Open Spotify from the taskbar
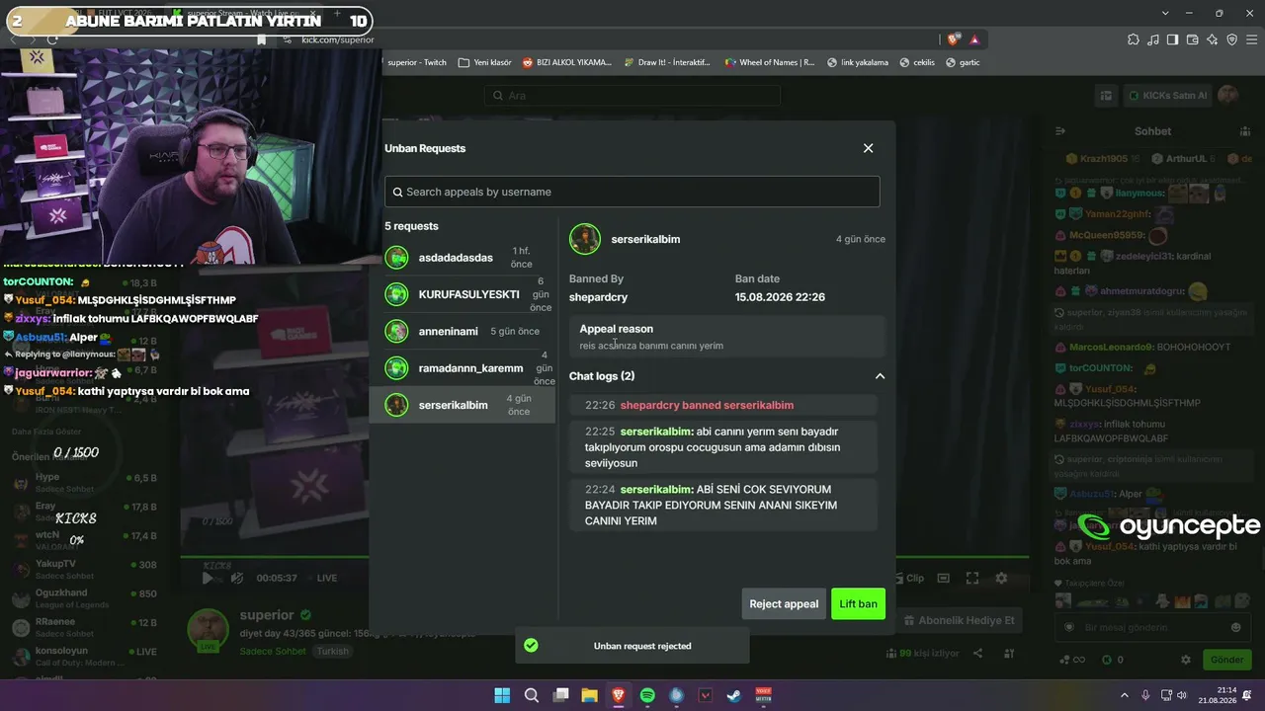This screenshot has height=711, width=1265. point(647,695)
